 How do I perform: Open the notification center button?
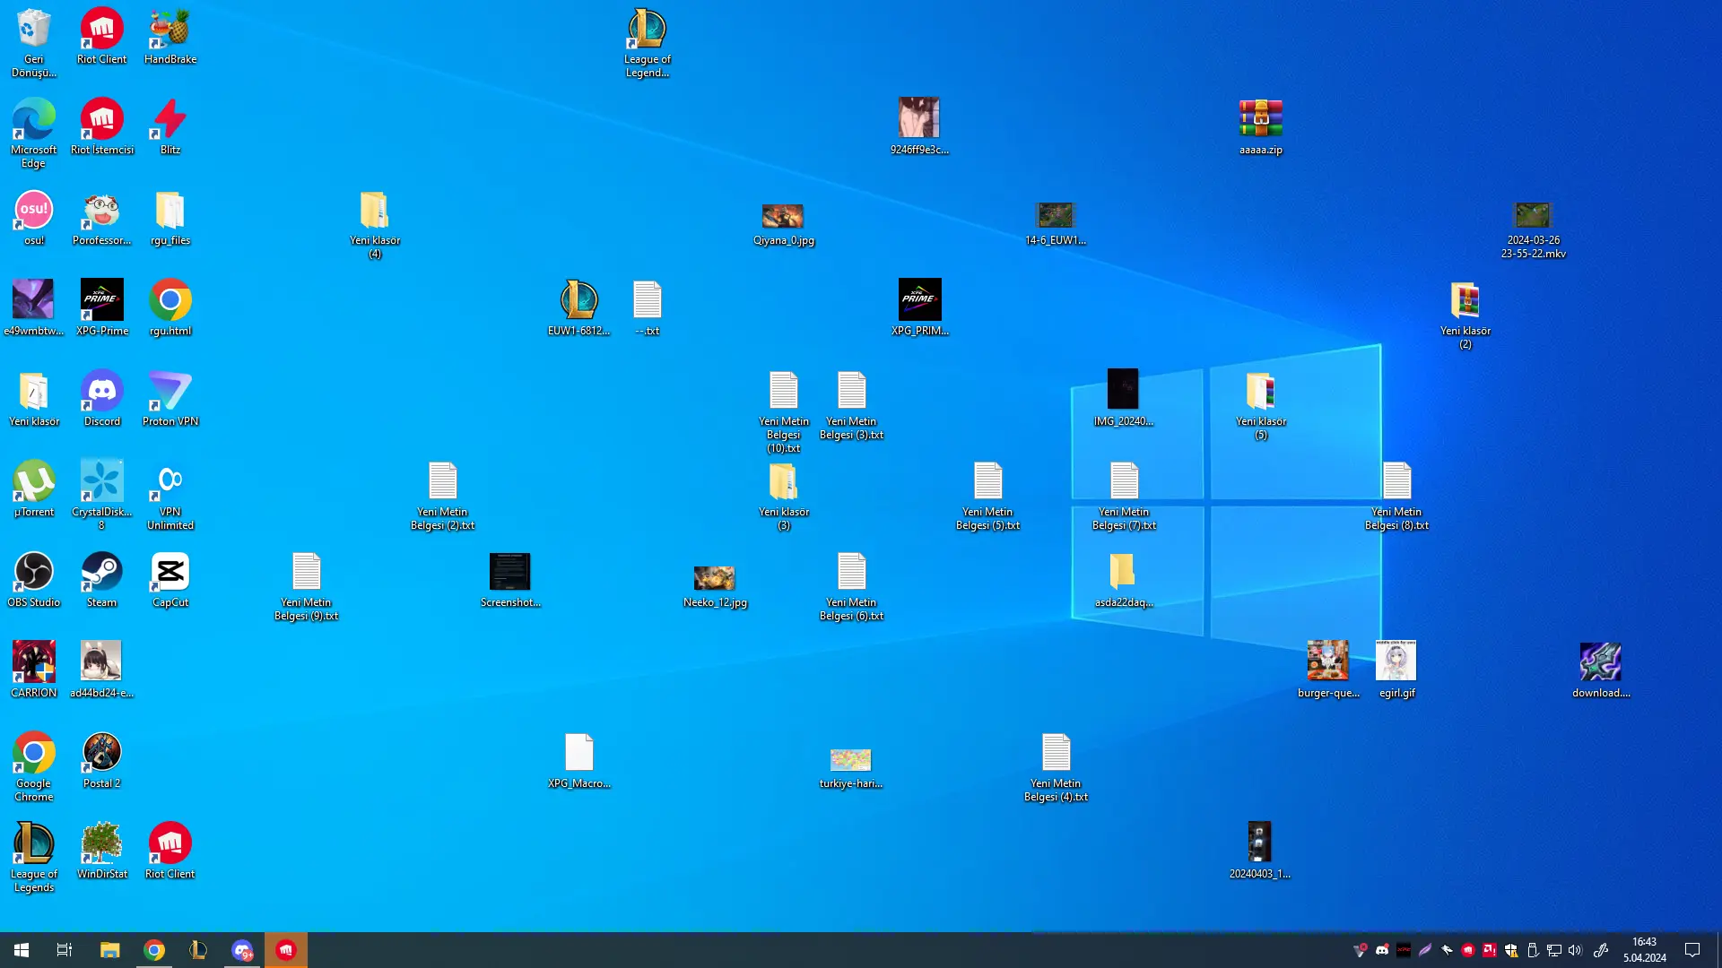[x=1692, y=950]
